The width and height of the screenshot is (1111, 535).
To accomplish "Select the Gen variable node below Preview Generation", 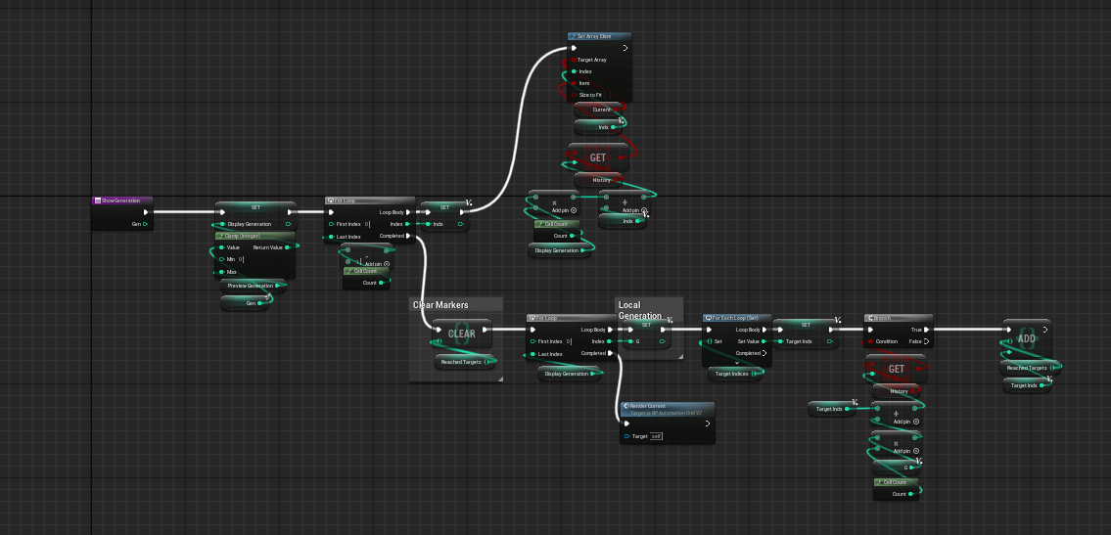I will click(x=246, y=303).
